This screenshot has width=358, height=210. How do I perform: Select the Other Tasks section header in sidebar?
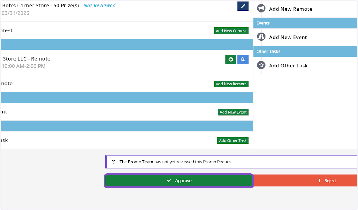click(305, 51)
